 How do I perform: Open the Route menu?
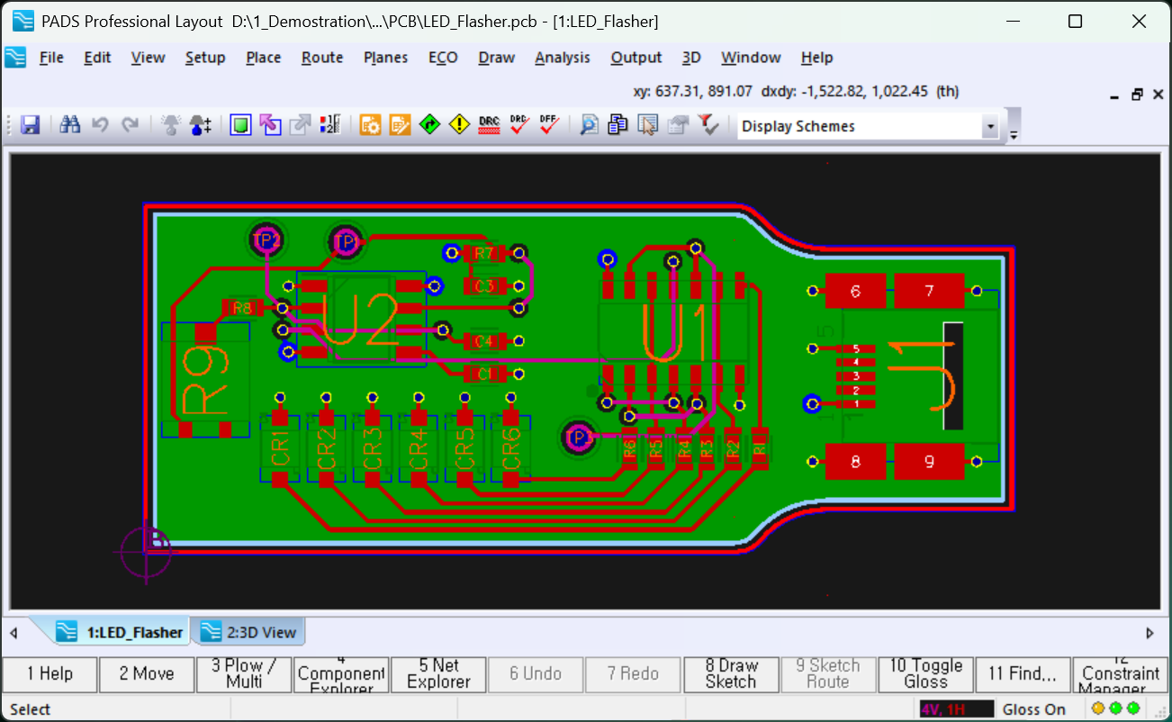[x=321, y=58]
